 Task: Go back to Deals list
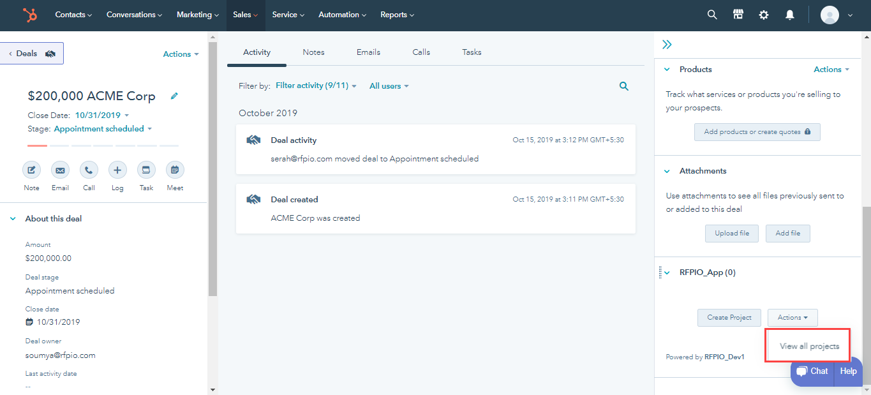point(31,54)
